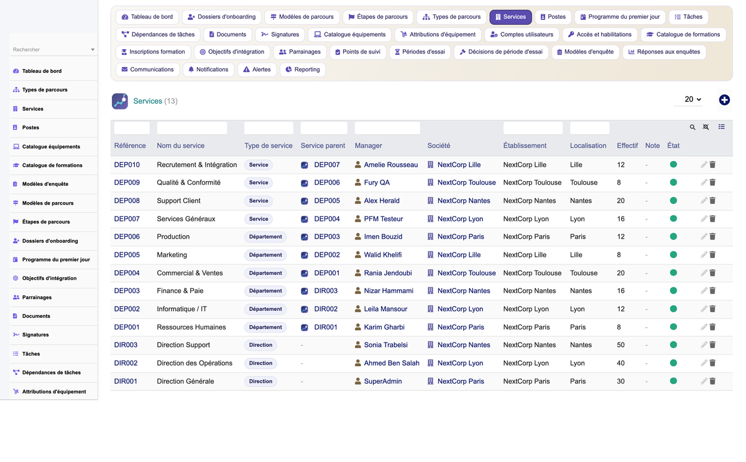The image size is (746, 462).
Task: Click the effectif value 50 for DIR003
Action: [621, 345]
